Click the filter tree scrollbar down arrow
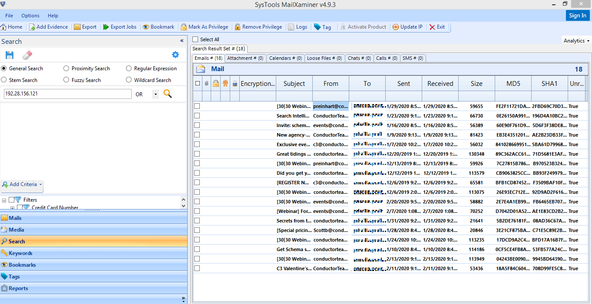 [x=183, y=206]
